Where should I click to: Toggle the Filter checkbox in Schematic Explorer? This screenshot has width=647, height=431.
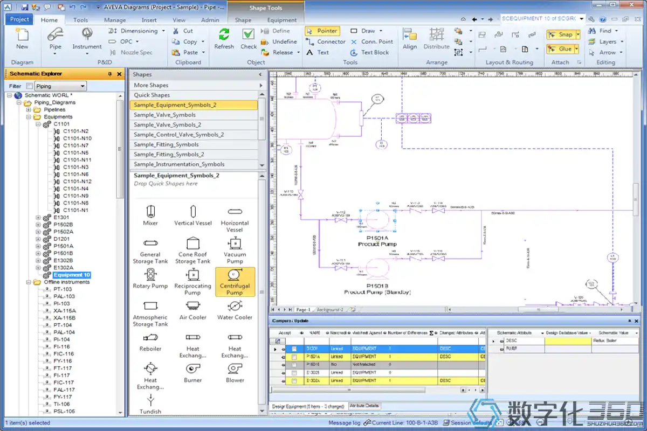(29, 86)
